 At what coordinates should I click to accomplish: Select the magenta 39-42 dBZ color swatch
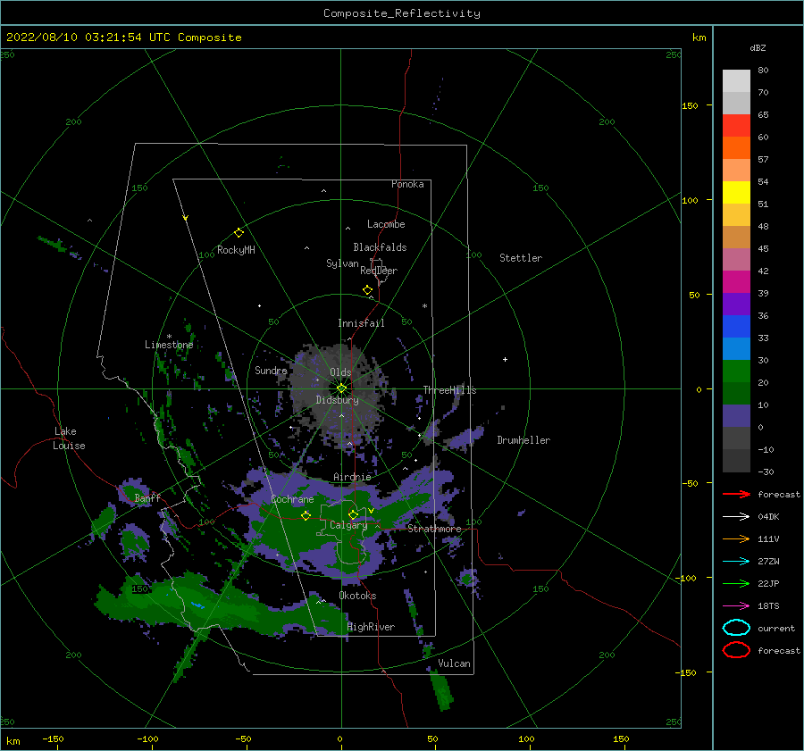(736, 281)
